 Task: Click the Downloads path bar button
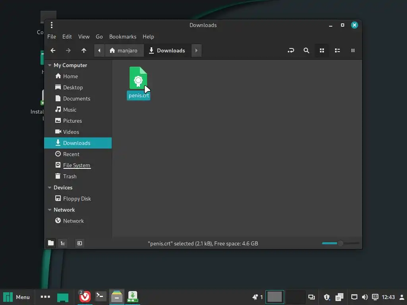[x=167, y=50]
